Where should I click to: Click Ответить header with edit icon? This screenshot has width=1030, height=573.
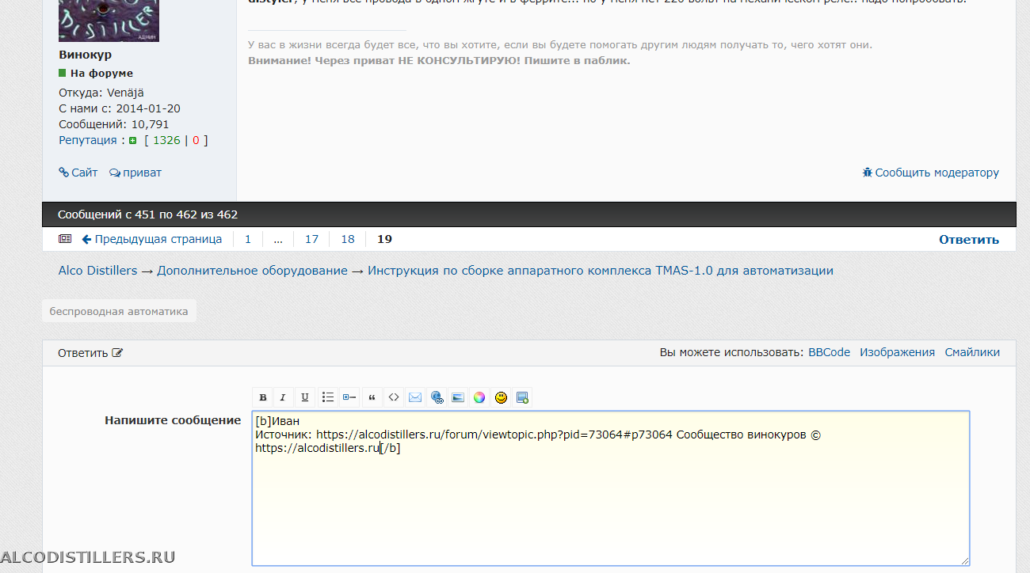click(x=90, y=353)
